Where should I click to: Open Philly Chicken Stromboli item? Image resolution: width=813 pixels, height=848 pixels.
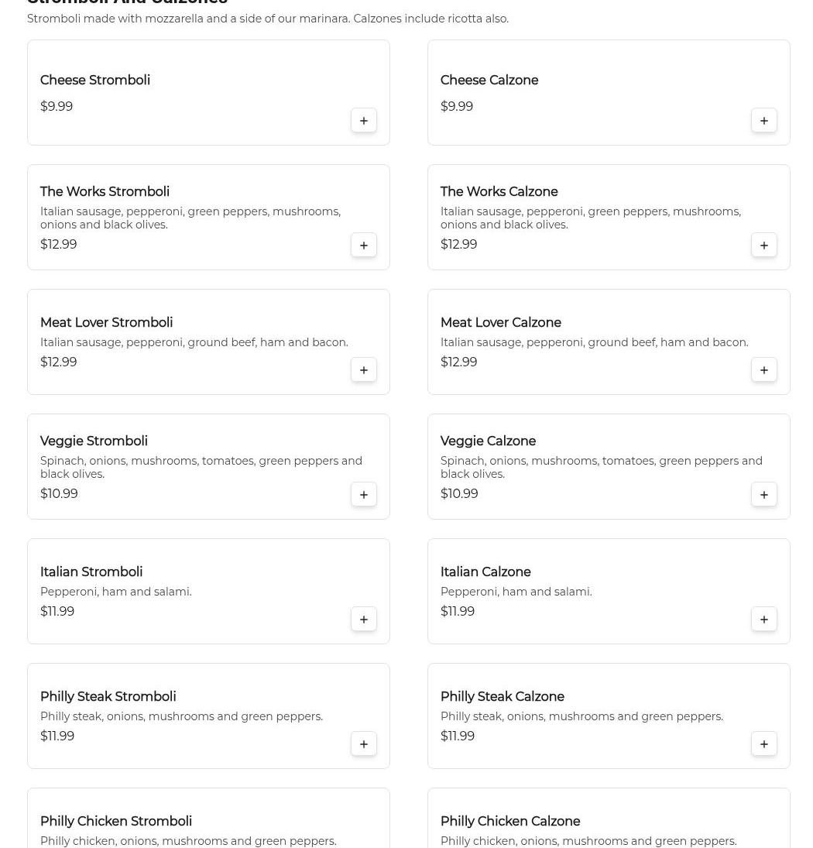(116, 822)
